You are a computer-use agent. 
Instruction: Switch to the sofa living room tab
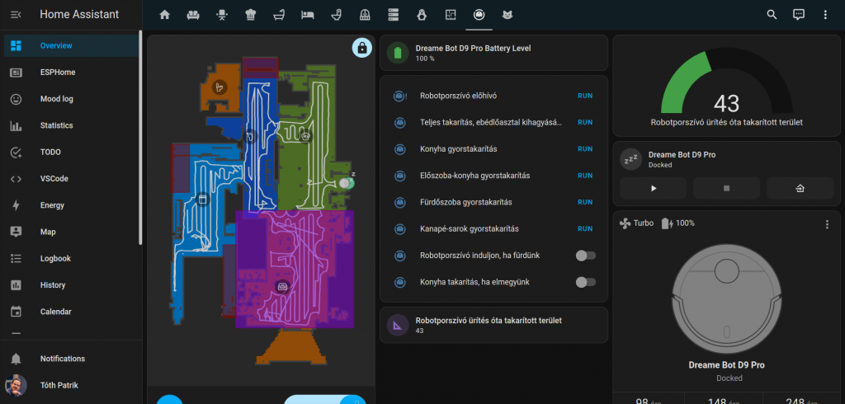coord(193,15)
